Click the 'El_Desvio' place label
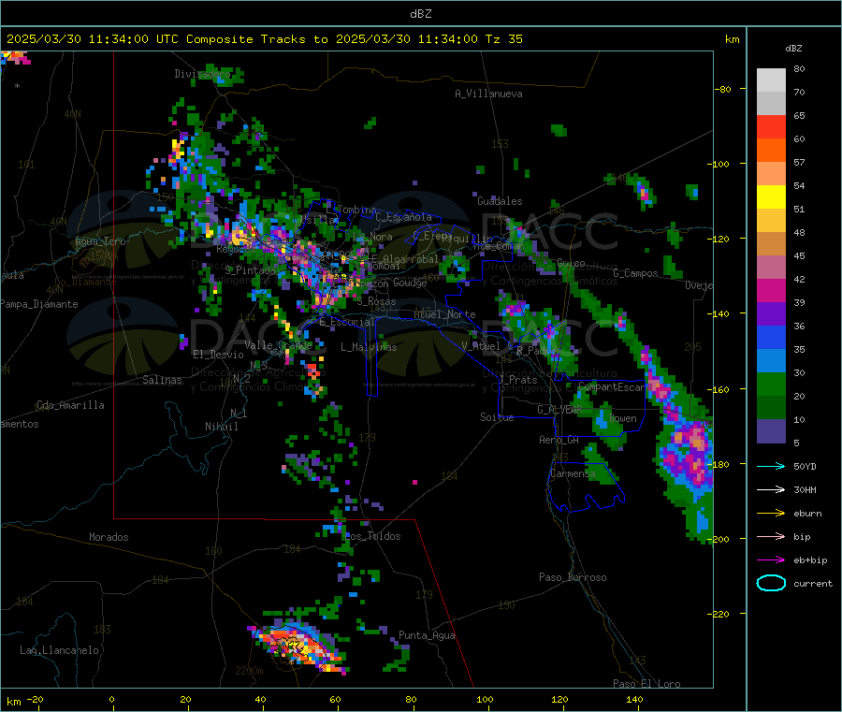 point(218,355)
